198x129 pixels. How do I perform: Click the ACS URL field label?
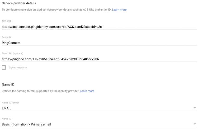click(7, 21)
